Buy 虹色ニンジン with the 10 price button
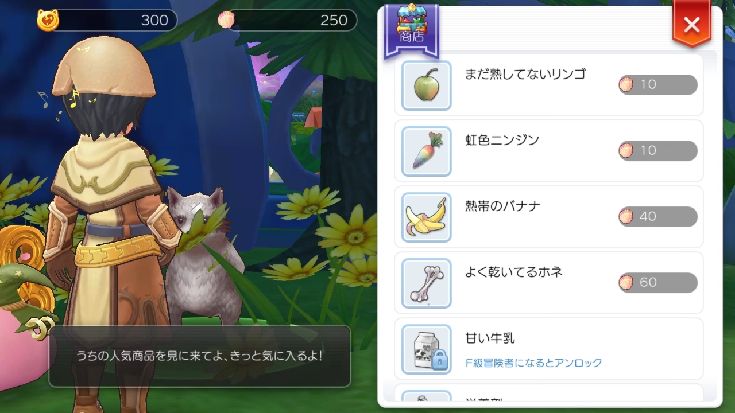This screenshot has width=735, height=413. point(657,151)
